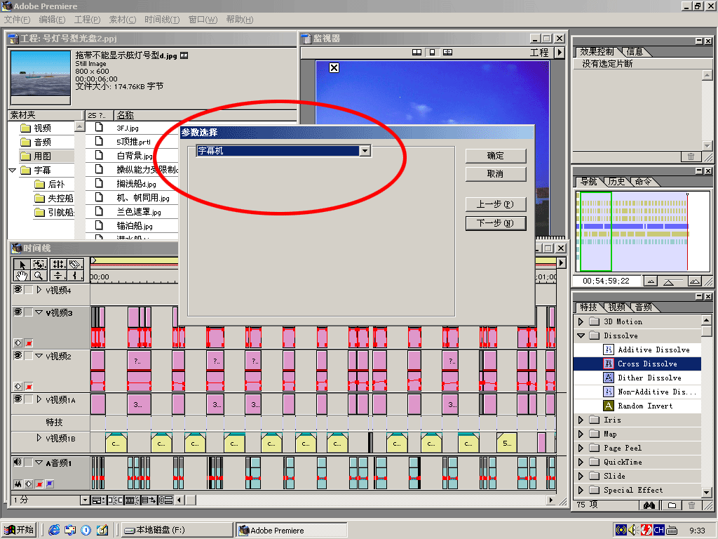Viewport: 718px width, 539px height.
Task: Toggle lock box on A音频1 track
Action: click(29, 463)
